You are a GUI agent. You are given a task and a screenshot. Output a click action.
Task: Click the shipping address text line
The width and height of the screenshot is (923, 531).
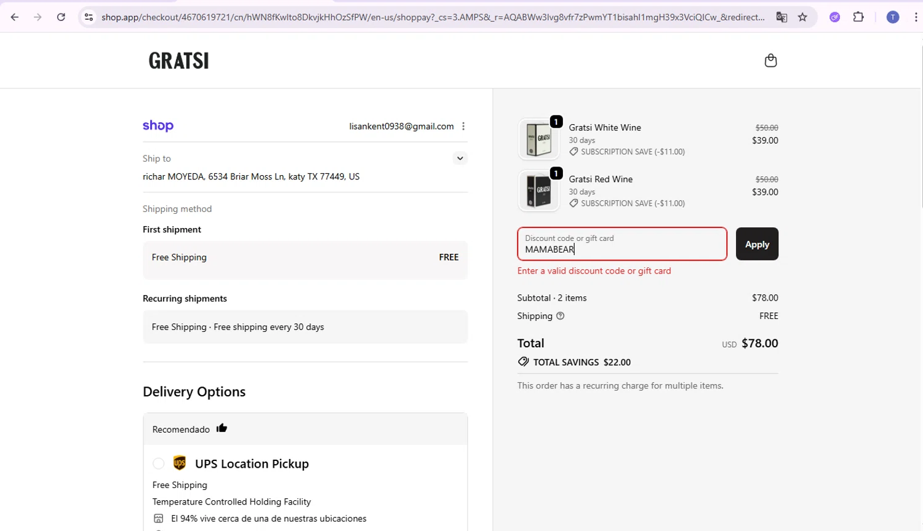coord(251,176)
